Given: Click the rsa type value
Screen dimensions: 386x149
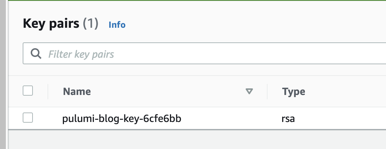Looking at the screenshot, I should click(288, 119).
